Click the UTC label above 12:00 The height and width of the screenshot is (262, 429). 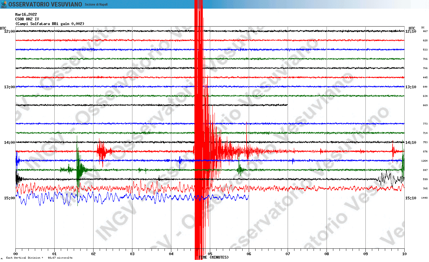[3, 28]
